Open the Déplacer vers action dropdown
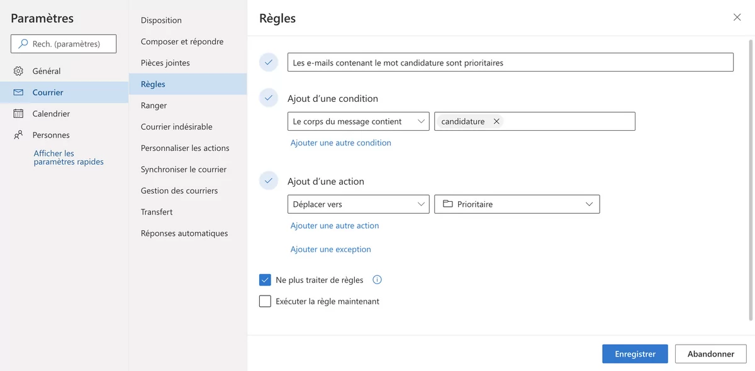Screen dimensions: 755x371 point(359,204)
